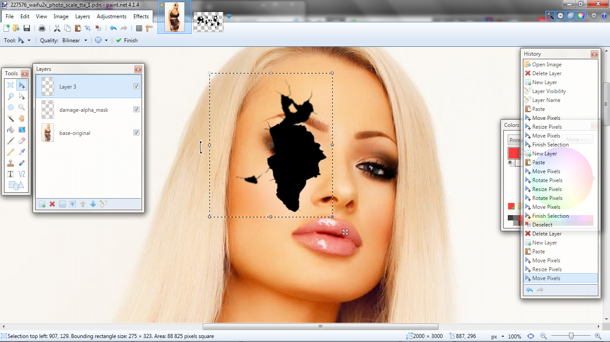Select the Ellipse Select tool
Viewport: 610px width, 342px height.
[11, 107]
